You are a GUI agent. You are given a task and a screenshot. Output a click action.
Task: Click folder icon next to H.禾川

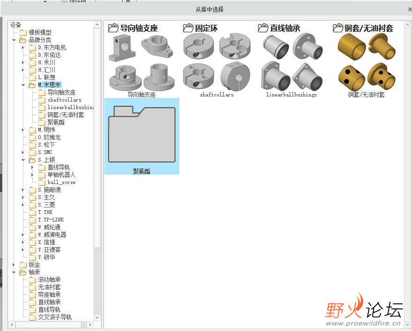coord(33,63)
